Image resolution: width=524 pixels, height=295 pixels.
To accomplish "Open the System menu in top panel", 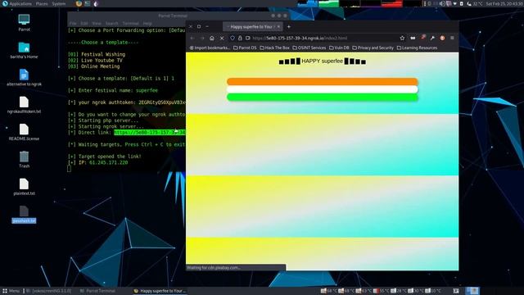I will pyautogui.click(x=59, y=3).
